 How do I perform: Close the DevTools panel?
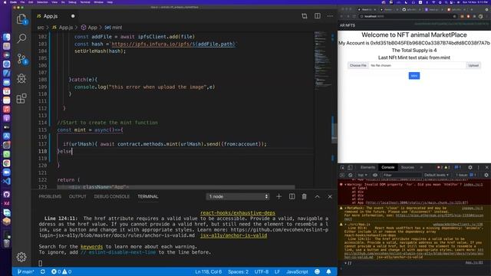486,167
